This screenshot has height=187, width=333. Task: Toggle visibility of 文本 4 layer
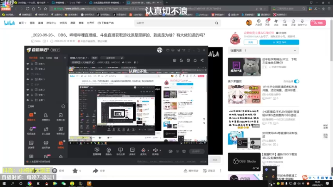click(27, 69)
